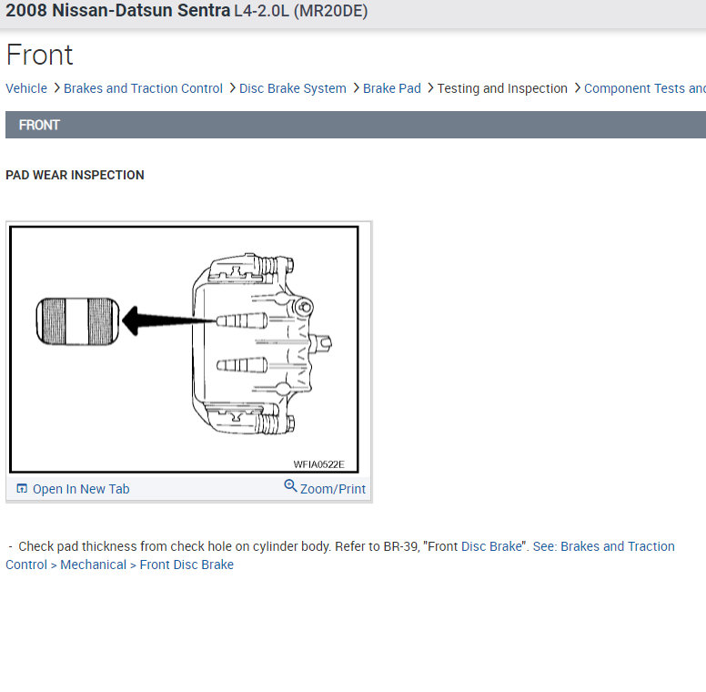This screenshot has width=706, height=692.
Task: Click the Front page heading
Action: [x=39, y=55]
